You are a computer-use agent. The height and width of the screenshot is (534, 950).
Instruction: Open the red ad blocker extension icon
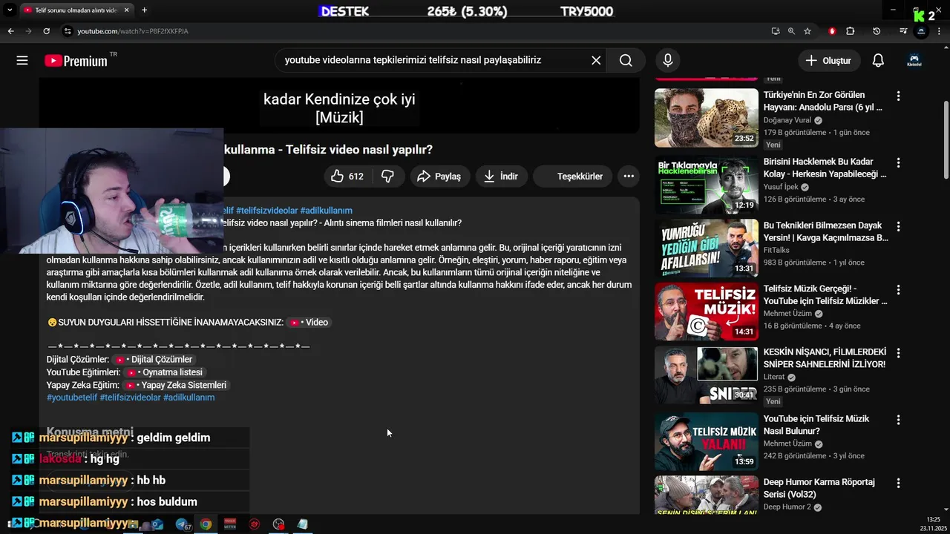tap(832, 31)
